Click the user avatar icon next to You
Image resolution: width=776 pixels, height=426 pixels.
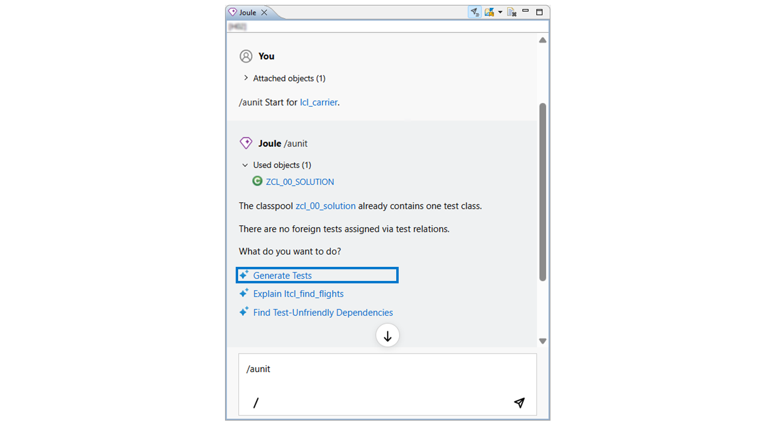click(x=246, y=56)
